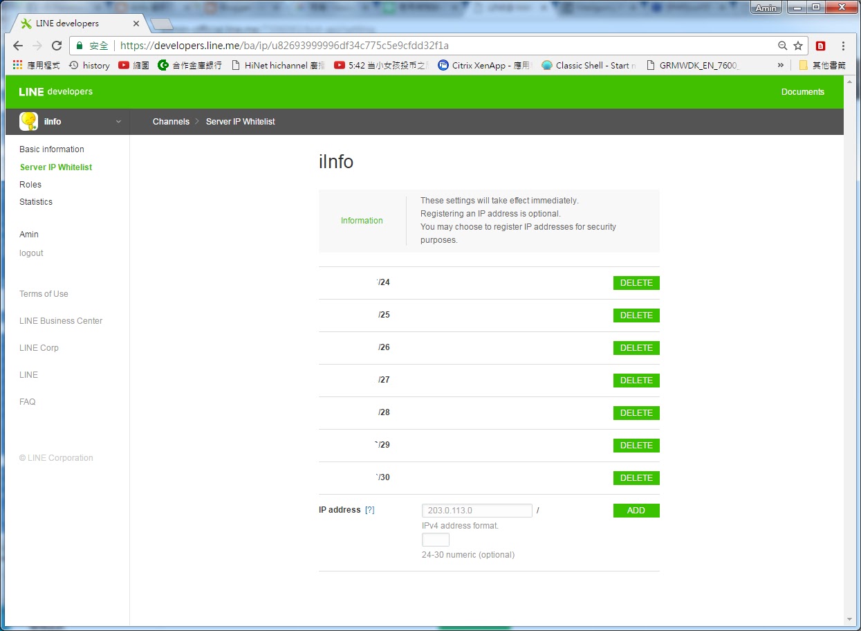Open LINE Corp link
Screen dimensions: 861x631
pos(39,348)
